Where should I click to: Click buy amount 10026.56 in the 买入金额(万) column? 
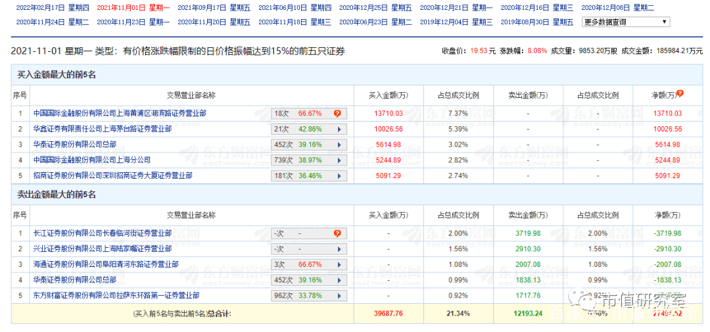389,129
